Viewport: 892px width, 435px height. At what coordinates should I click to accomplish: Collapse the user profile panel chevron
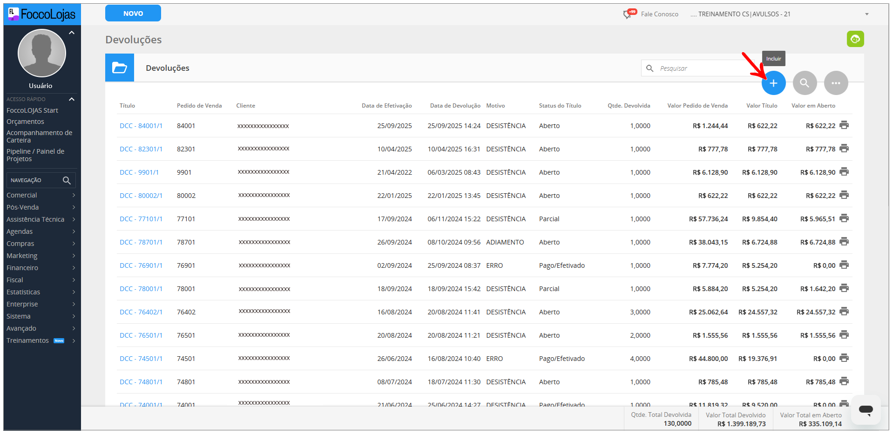(72, 33)
